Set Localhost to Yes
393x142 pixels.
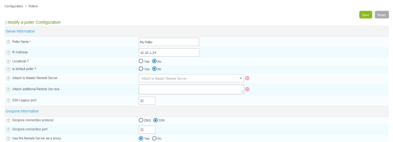[141, 61]
